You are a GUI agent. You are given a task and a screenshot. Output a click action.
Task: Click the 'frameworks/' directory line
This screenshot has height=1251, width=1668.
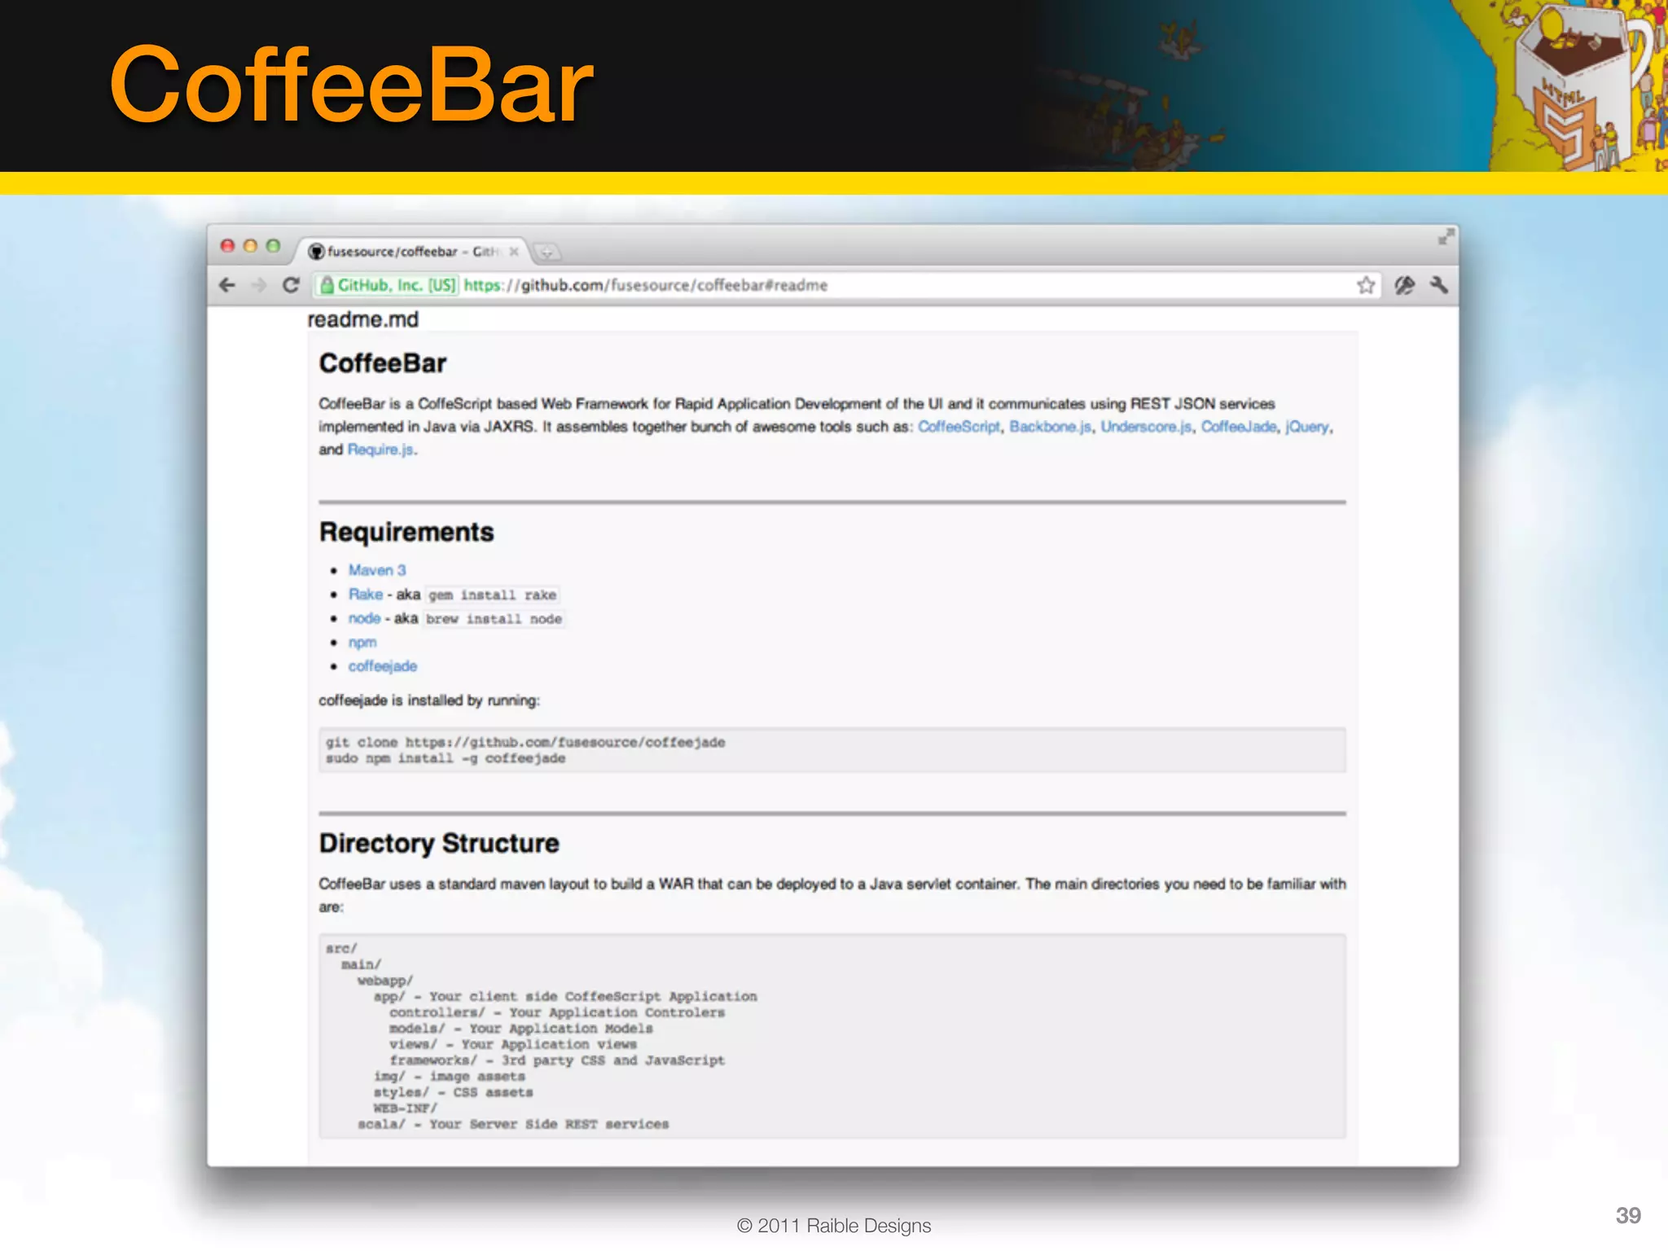coord(557,1060)
